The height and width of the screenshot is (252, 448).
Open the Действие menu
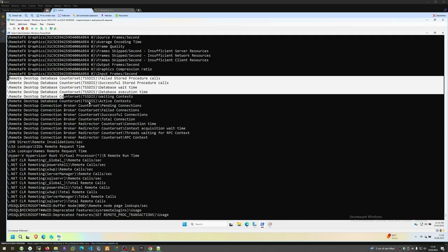coord(22,24)
